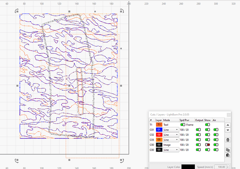Screen dimensions: 240x169
Task: Click the "T1" row identifier text
Action: [151, 125]
